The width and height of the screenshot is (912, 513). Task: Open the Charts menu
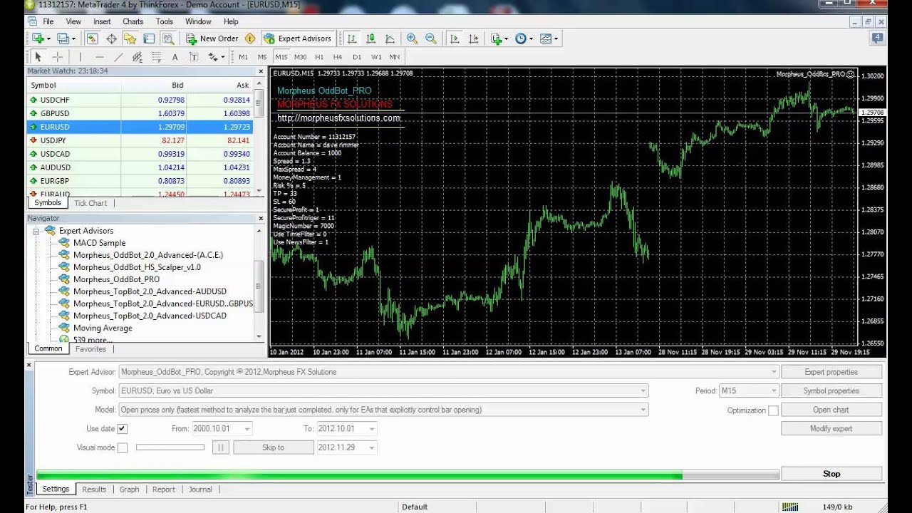point(133,21)
